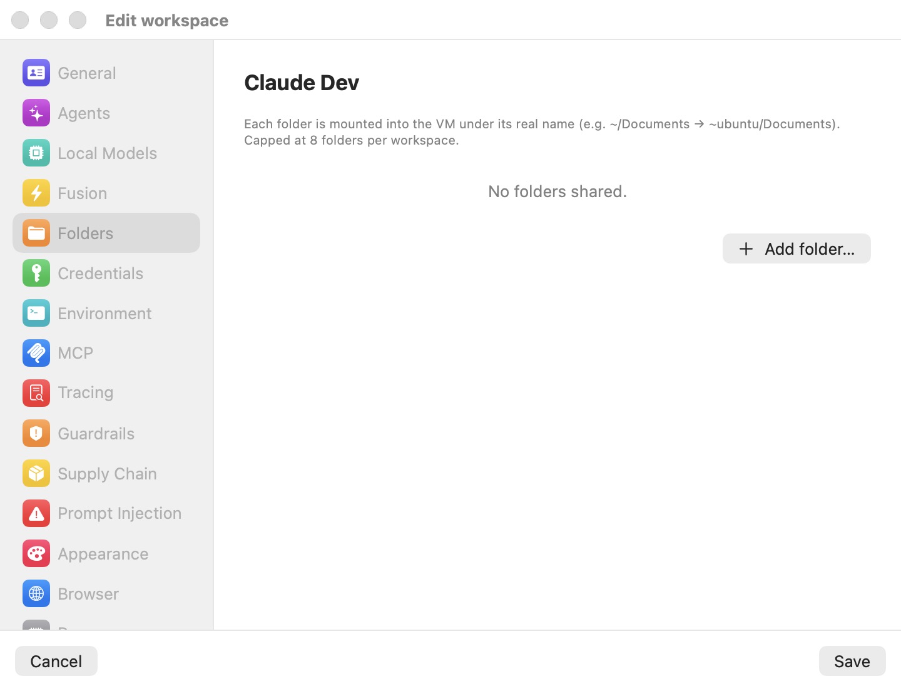
Task: Click the orange Folders icon
Action: point(36,233)
